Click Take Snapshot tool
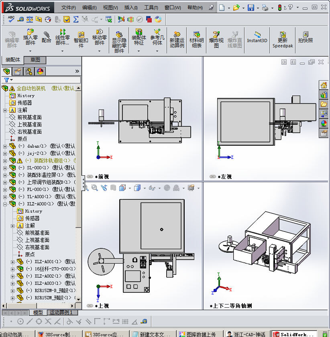 click(306, 37)
